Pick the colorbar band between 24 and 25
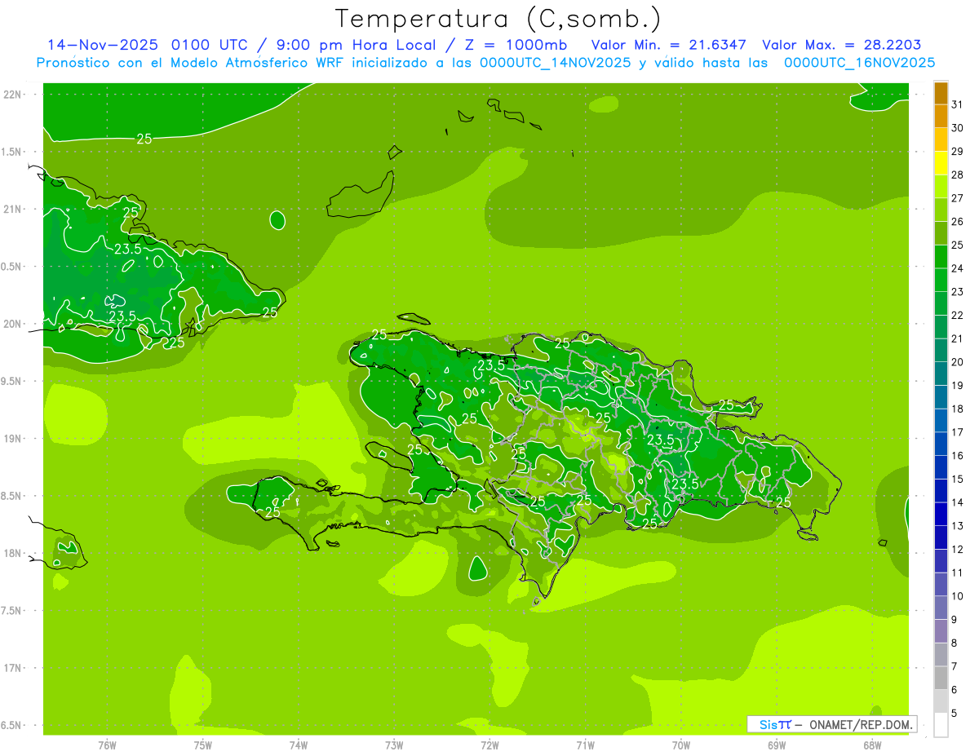This screenshot has height=756, width=979. [x=941, y=257]
